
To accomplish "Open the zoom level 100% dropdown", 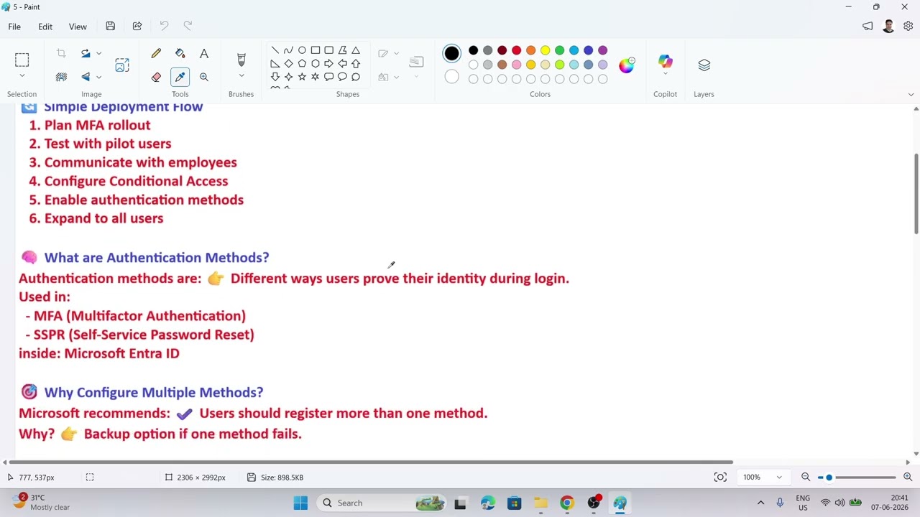I will click(x=778, y=477).
